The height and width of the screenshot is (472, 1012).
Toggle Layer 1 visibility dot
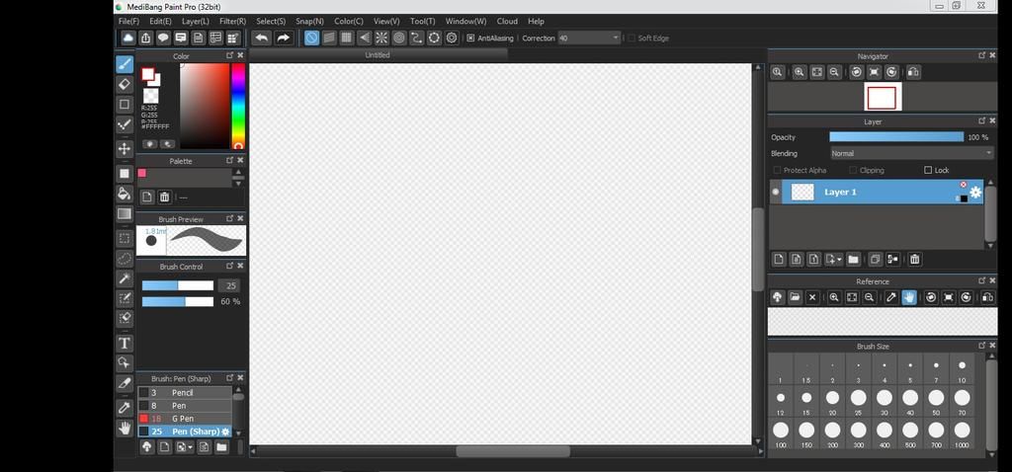pos(775,193)
